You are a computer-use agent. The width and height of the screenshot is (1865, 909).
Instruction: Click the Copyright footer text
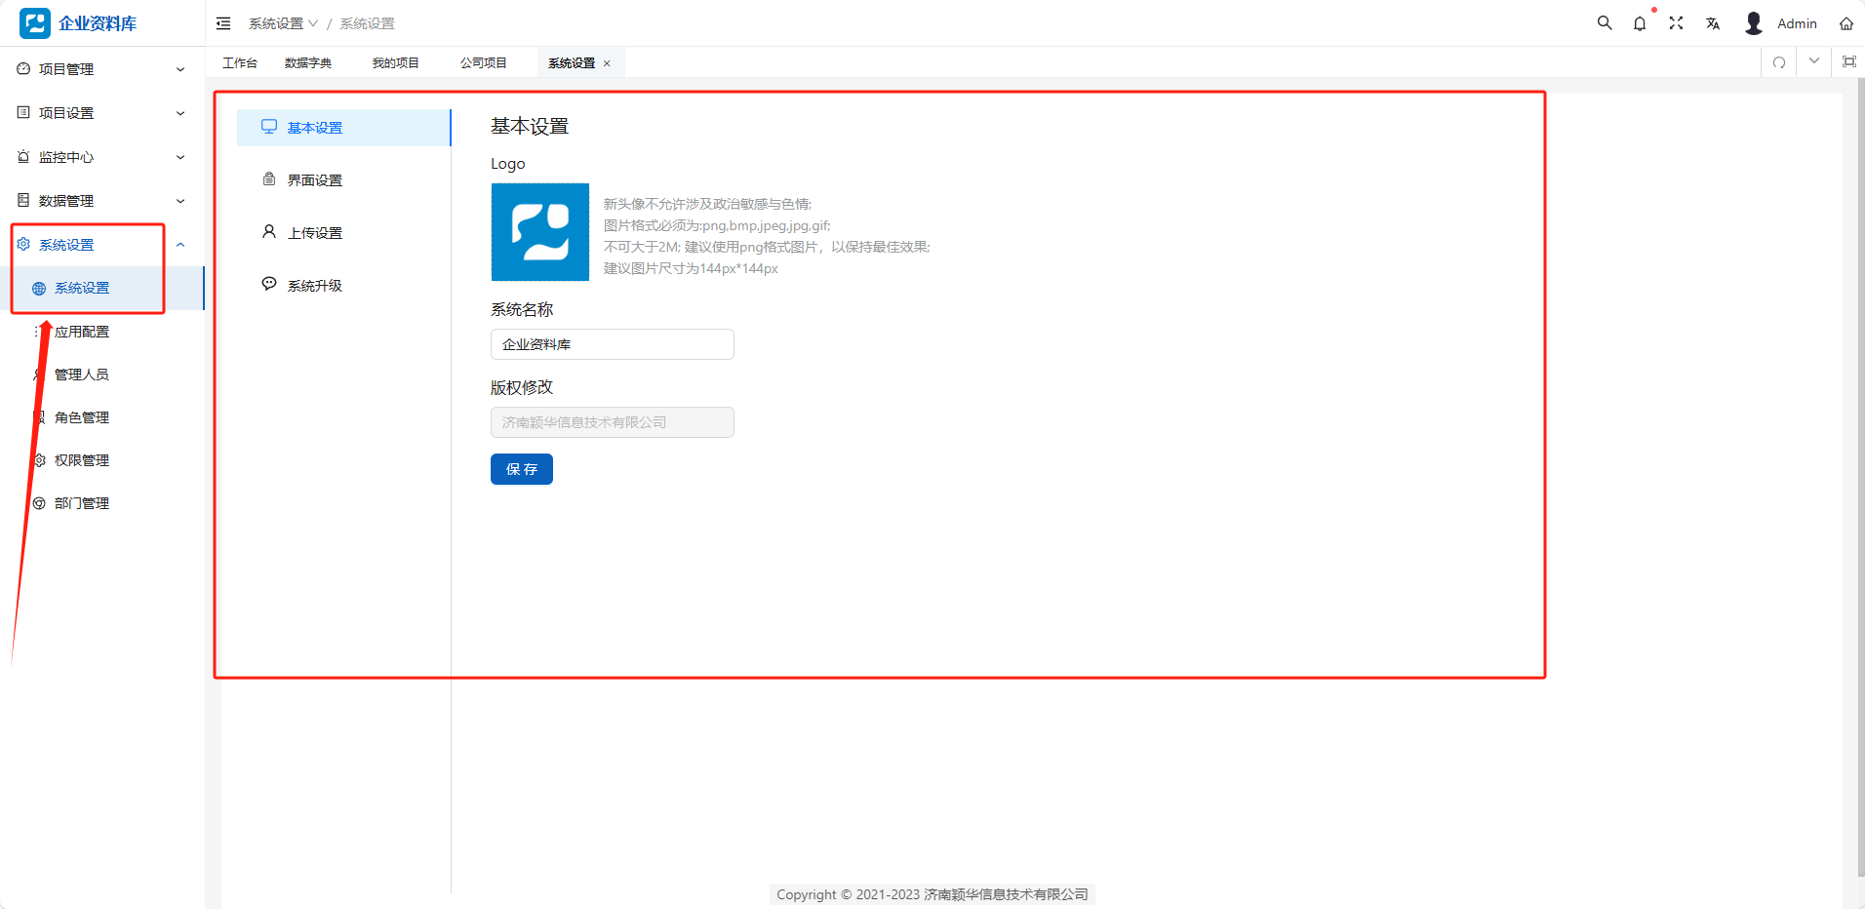[x=932, y=894]
